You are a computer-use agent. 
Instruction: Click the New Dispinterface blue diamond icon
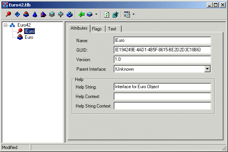tap(17, 15)
